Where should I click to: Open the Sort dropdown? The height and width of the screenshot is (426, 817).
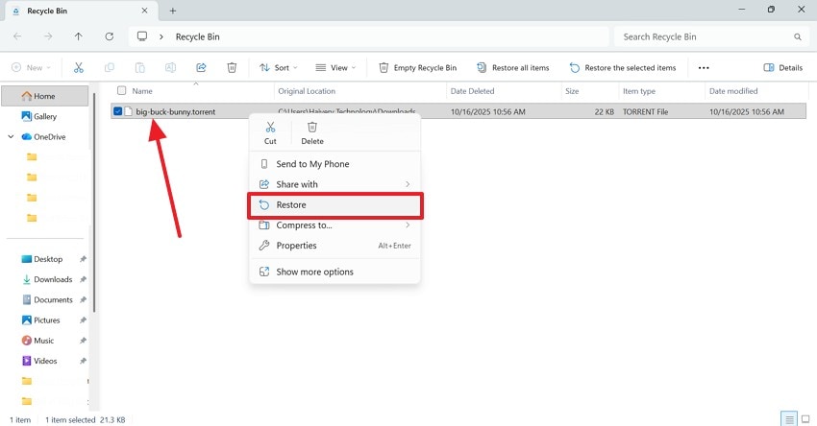click(279, 67)
